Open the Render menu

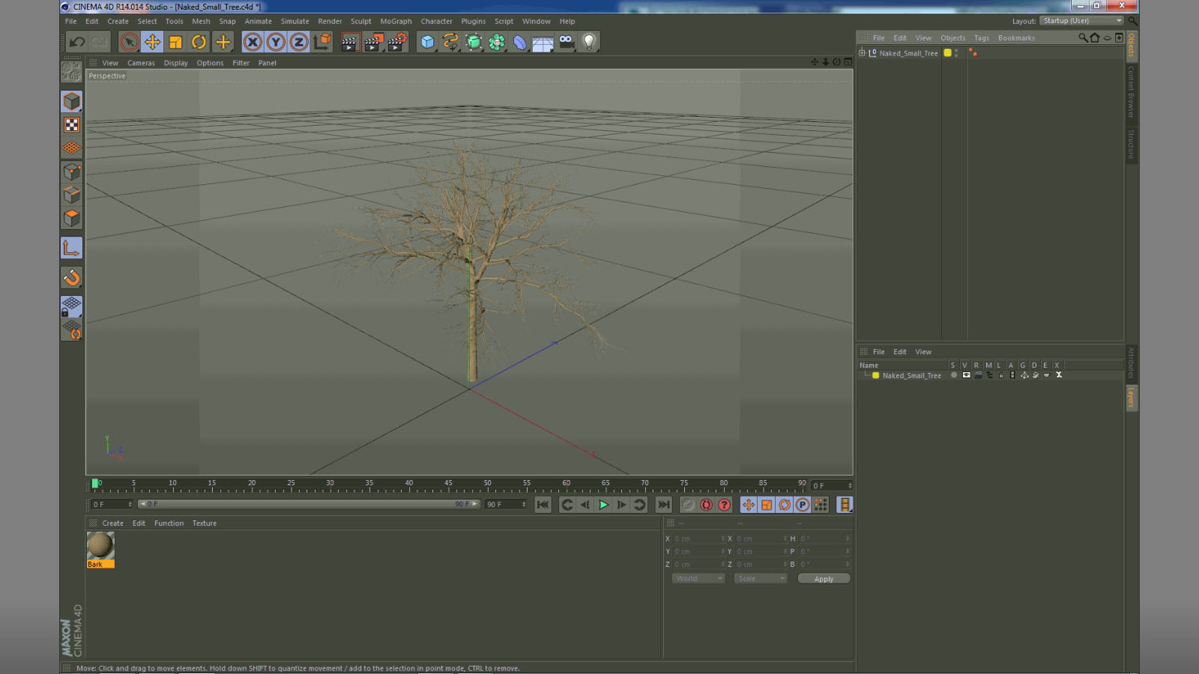pyautogui.click(x=330, y=21)
